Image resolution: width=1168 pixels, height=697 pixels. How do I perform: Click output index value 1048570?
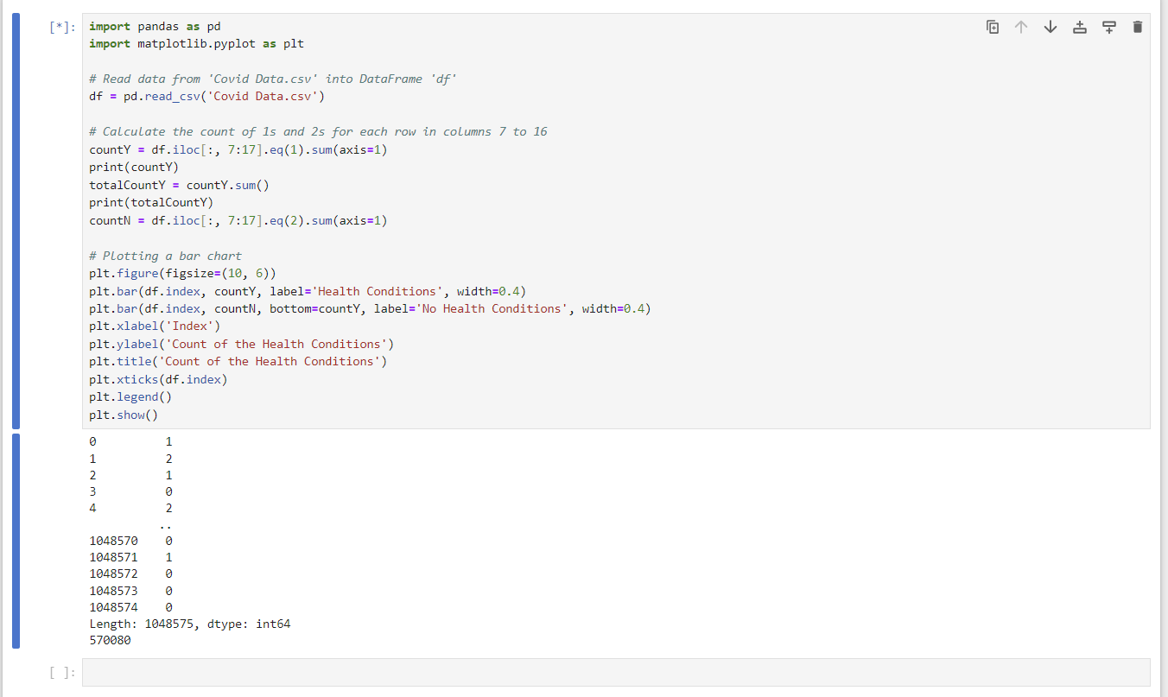(x=113, y=541)
